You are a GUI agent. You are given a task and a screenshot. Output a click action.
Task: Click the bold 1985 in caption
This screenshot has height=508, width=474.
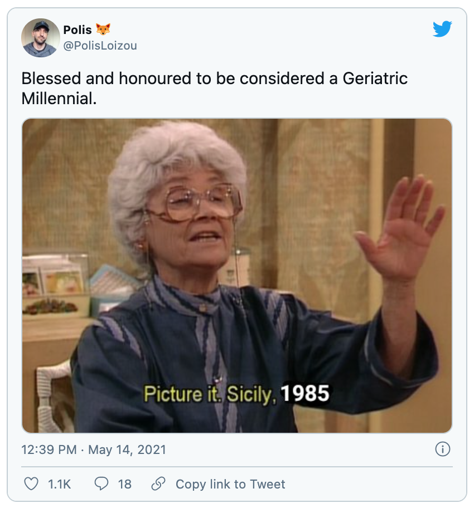point(304,393)
